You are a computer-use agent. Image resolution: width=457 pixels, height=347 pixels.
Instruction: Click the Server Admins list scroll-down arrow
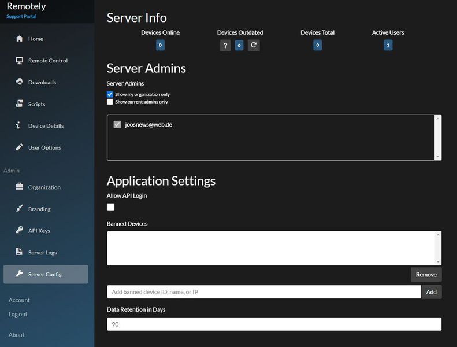437,157
